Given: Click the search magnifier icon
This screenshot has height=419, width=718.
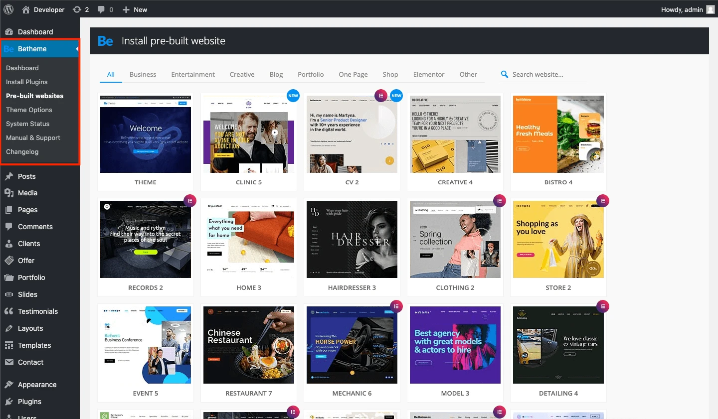Looking at the screenshot, I should point(504,74).
